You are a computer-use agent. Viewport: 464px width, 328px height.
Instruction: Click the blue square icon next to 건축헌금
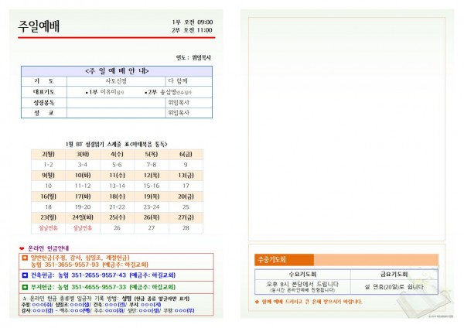(24, 275)
